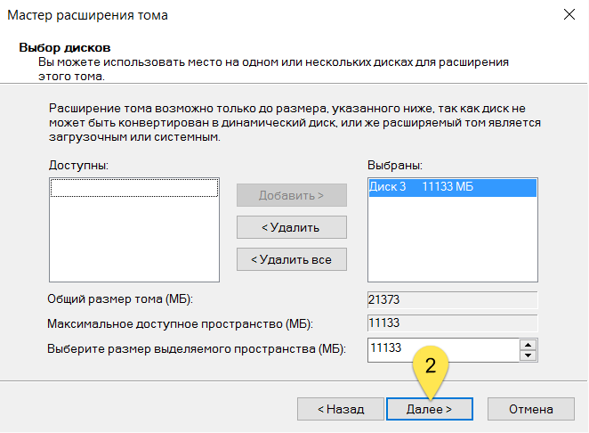Go back with the < Назад button
This screenshot has height=433, width=589.
341,409
